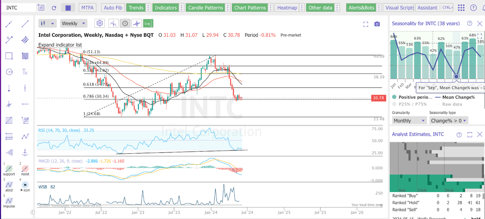Toggle Candle Patterns detection
Viewport: 485px width, 219px height.
coord(205,8)
